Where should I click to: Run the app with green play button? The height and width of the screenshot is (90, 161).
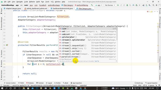(118, 5)
